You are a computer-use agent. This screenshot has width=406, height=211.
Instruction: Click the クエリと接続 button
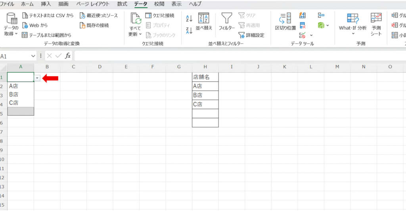coord(160,16)
